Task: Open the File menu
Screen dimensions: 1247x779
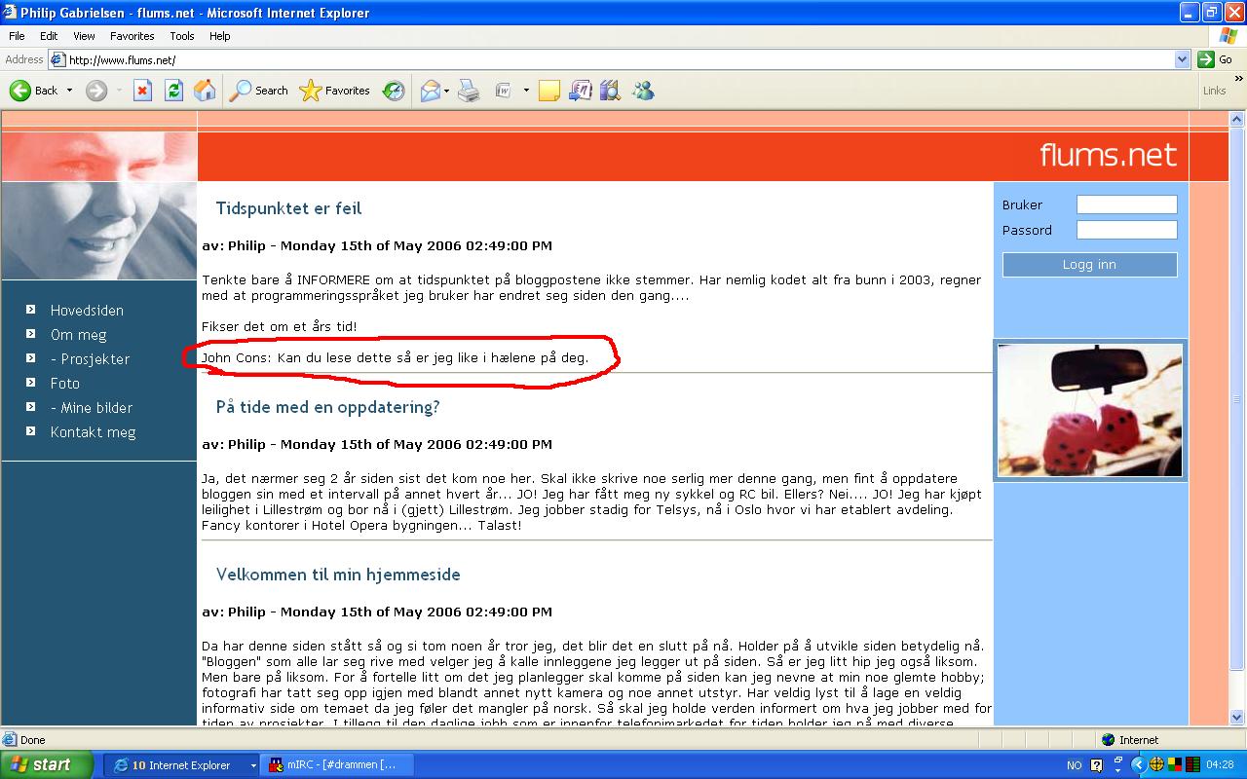Action: 17,36
